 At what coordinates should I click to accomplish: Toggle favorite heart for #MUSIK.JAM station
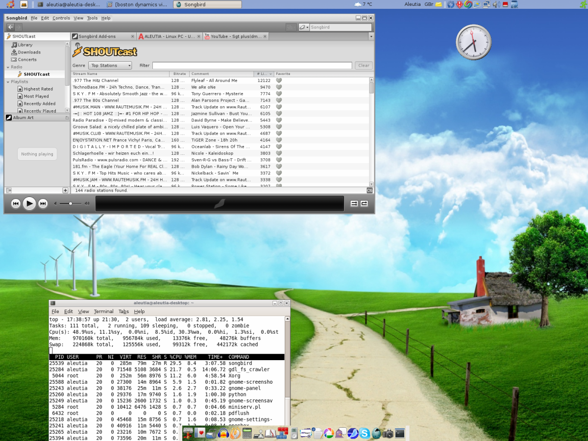pos(279,180)
